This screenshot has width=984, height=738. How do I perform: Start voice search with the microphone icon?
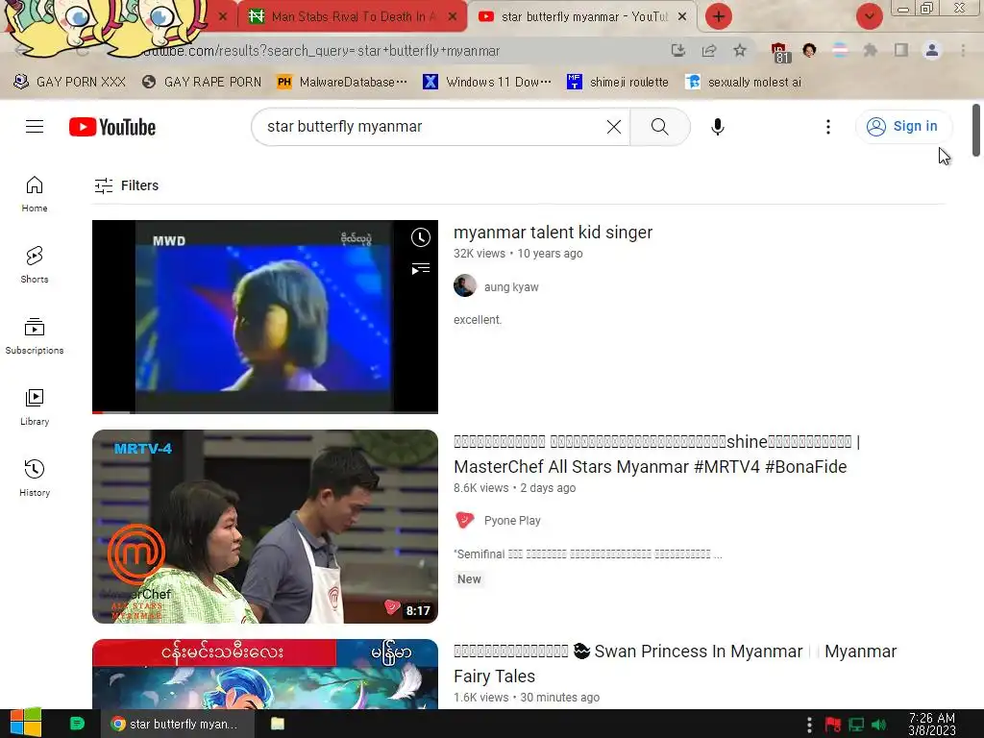coord(717,127)
